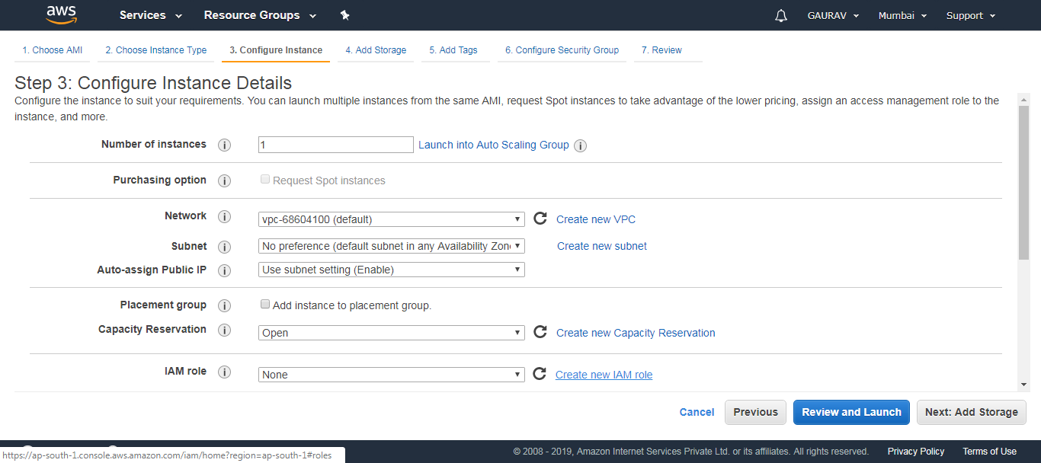Click the pin/favorites icon in the navbar

click(x=344, y=14)
